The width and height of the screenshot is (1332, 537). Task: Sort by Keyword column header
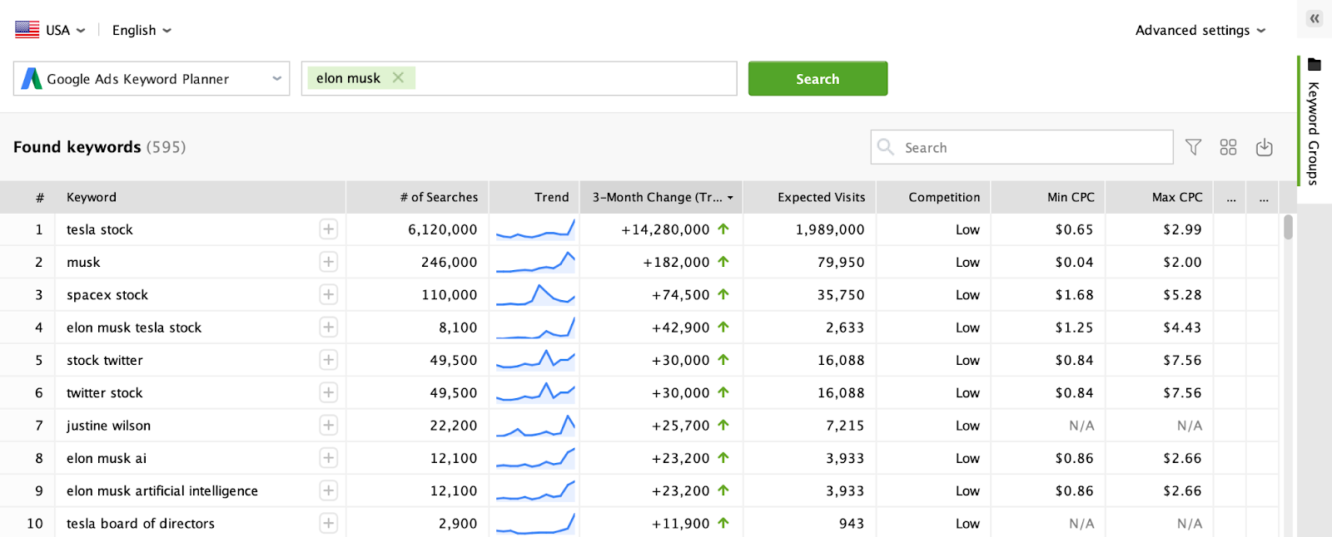tap(200, 197)
